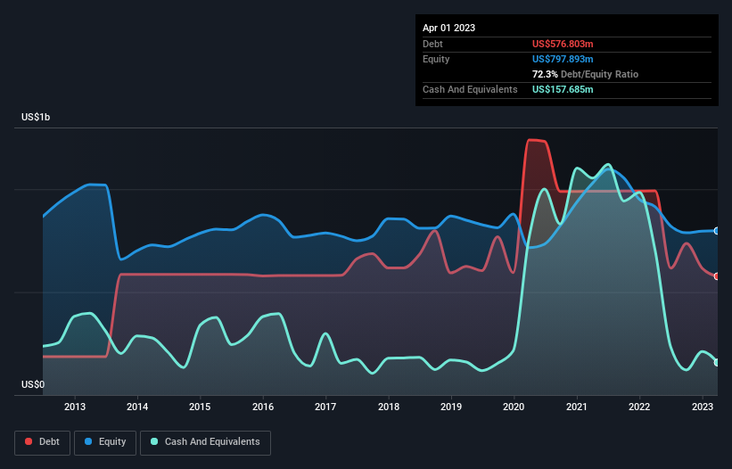
Task: Click the cash value US$157.685m
Action: 563,89
